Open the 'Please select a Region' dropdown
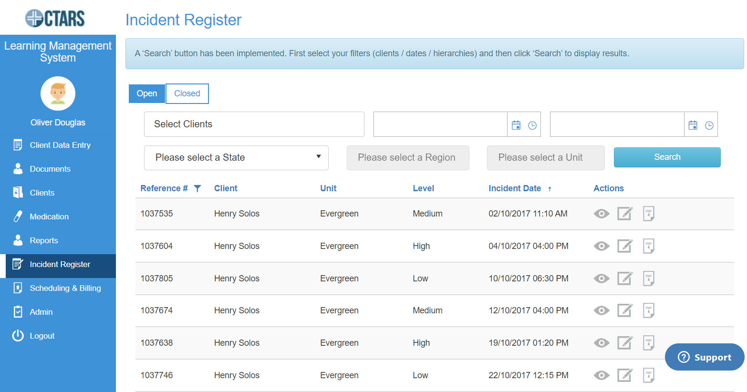Viewport: 747px width, 392px height. [x=407, y=158]
